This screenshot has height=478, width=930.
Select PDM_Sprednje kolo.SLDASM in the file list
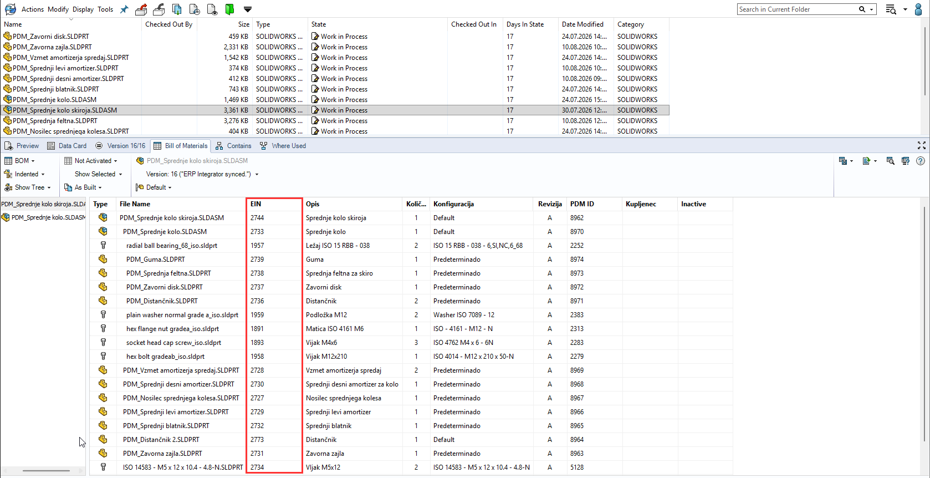click(x=54, y=100)
